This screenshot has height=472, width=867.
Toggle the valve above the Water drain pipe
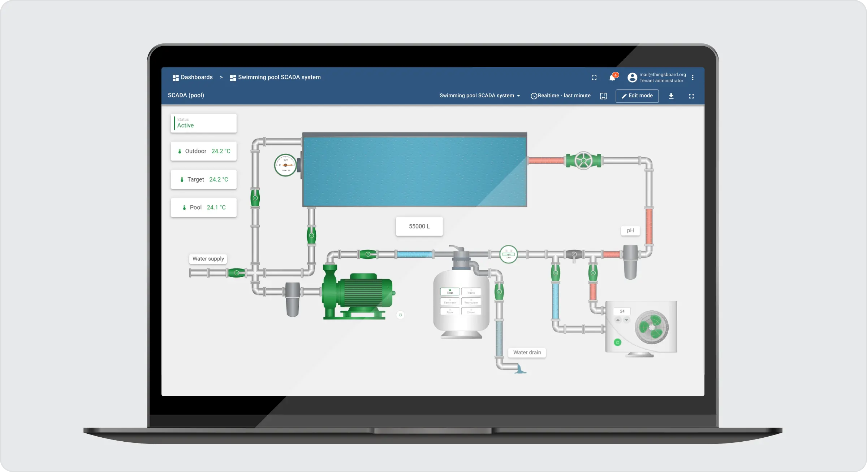[499, 292]
